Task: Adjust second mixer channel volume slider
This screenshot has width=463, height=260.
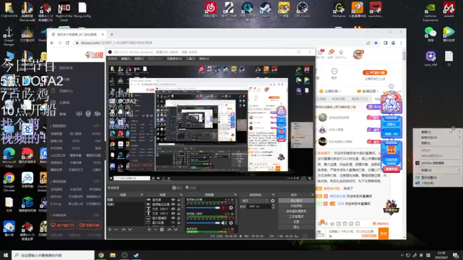Action: tap(203, 223)
